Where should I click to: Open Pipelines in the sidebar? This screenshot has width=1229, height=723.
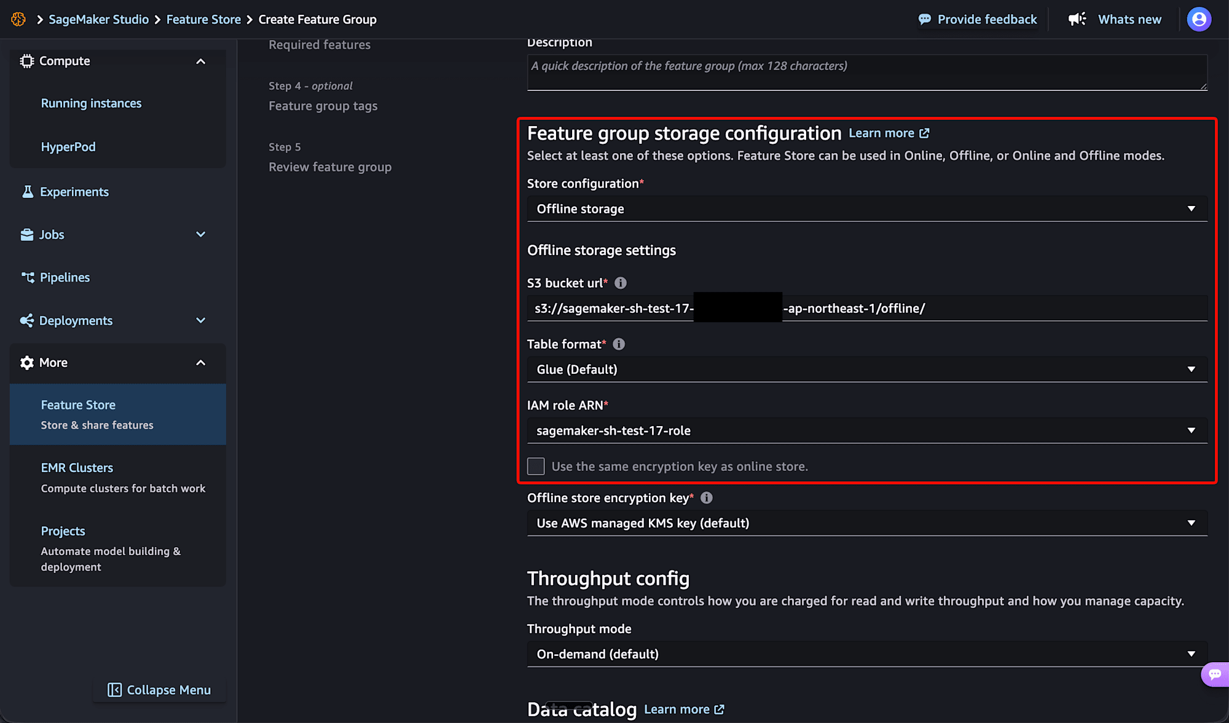(x=65, y=277)
